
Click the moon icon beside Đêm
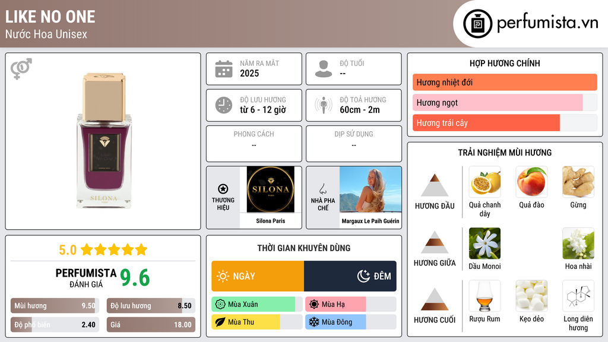tap(363, 276)
